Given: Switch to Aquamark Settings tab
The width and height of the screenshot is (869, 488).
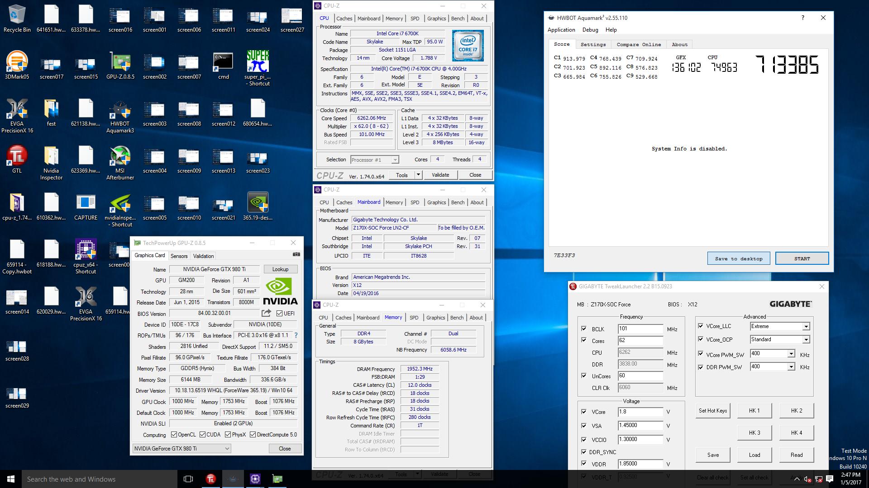Looking at the screenshot, I should (593, 44).
